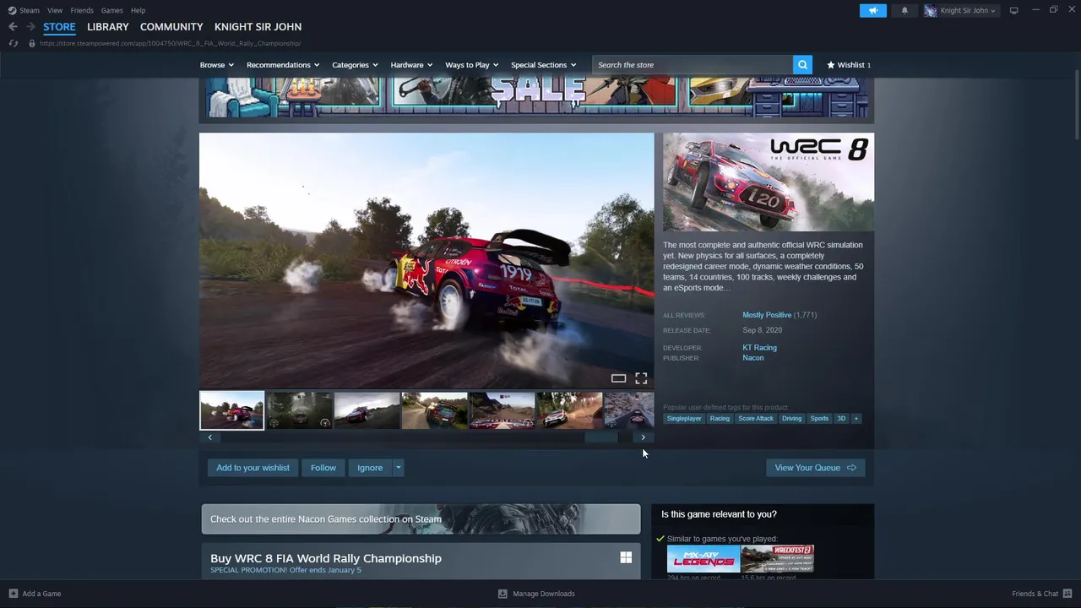
Task: Click the WRC 8 header capsule image
Action: tap(769, 182)
